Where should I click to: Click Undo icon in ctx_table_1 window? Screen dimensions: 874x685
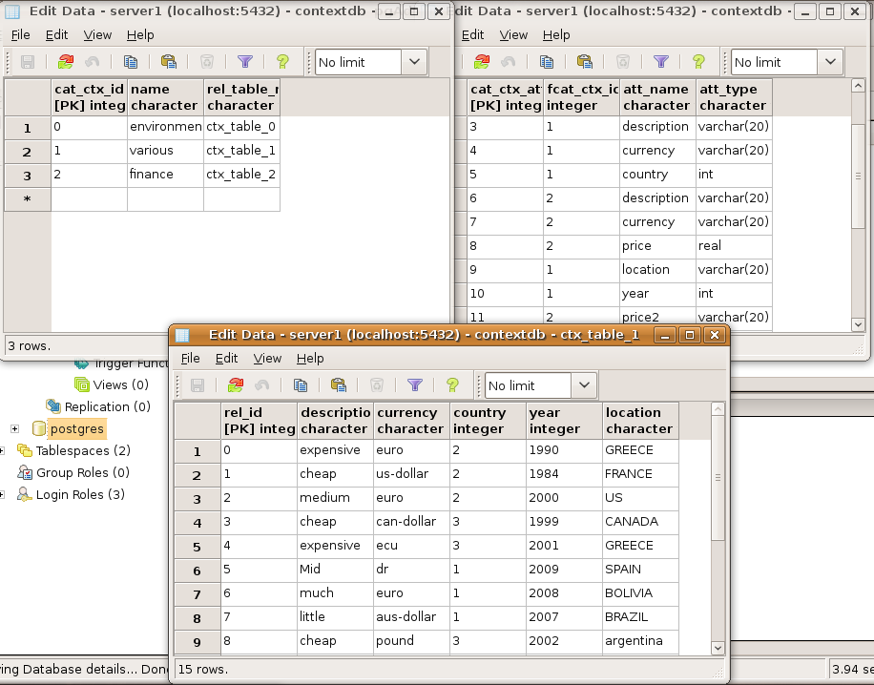click(262, 385)
